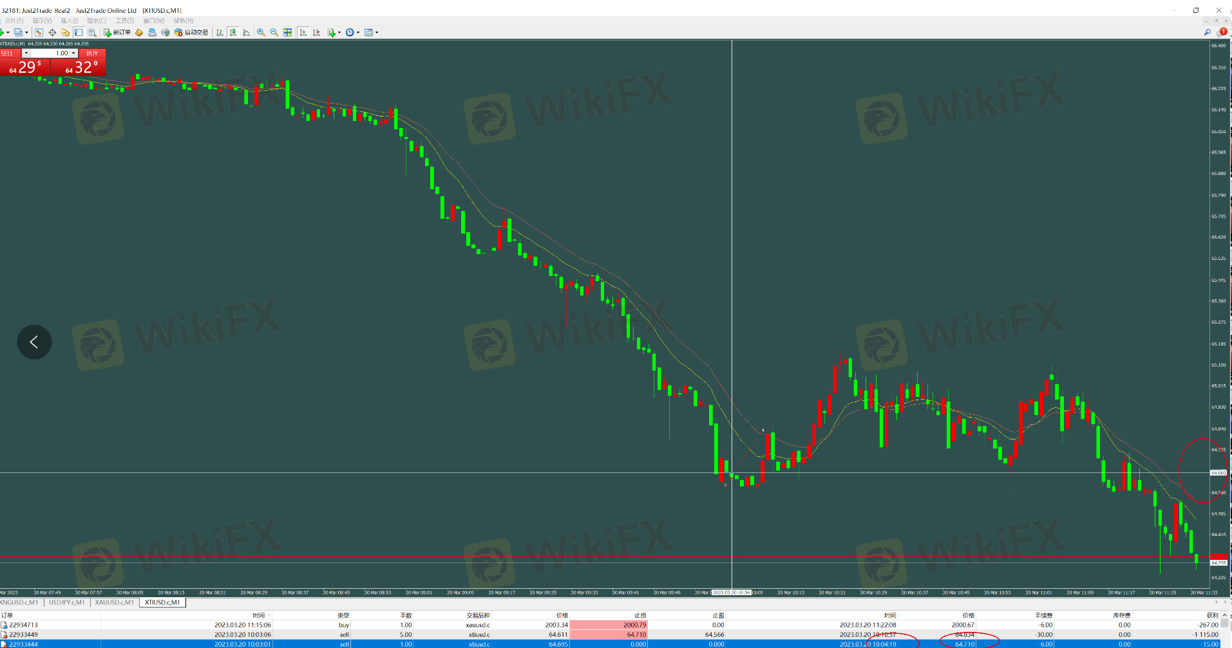This screenshot has width=1232, height=648.
Task: Expand the profiles dropdown arrow
Action: coord(26,32)
